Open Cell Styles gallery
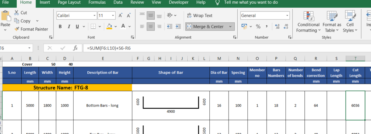 [x=350, y=21]
